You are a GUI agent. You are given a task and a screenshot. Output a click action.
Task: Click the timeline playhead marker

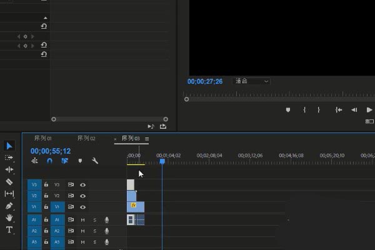162,161
